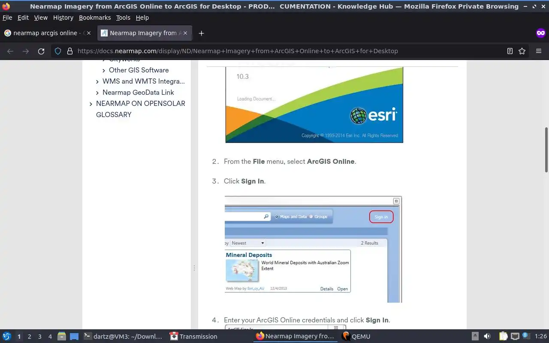Viewport: 549px width, 343px height.
Task: Close the nearmap arcgis online tab
Action: point(89,33)
